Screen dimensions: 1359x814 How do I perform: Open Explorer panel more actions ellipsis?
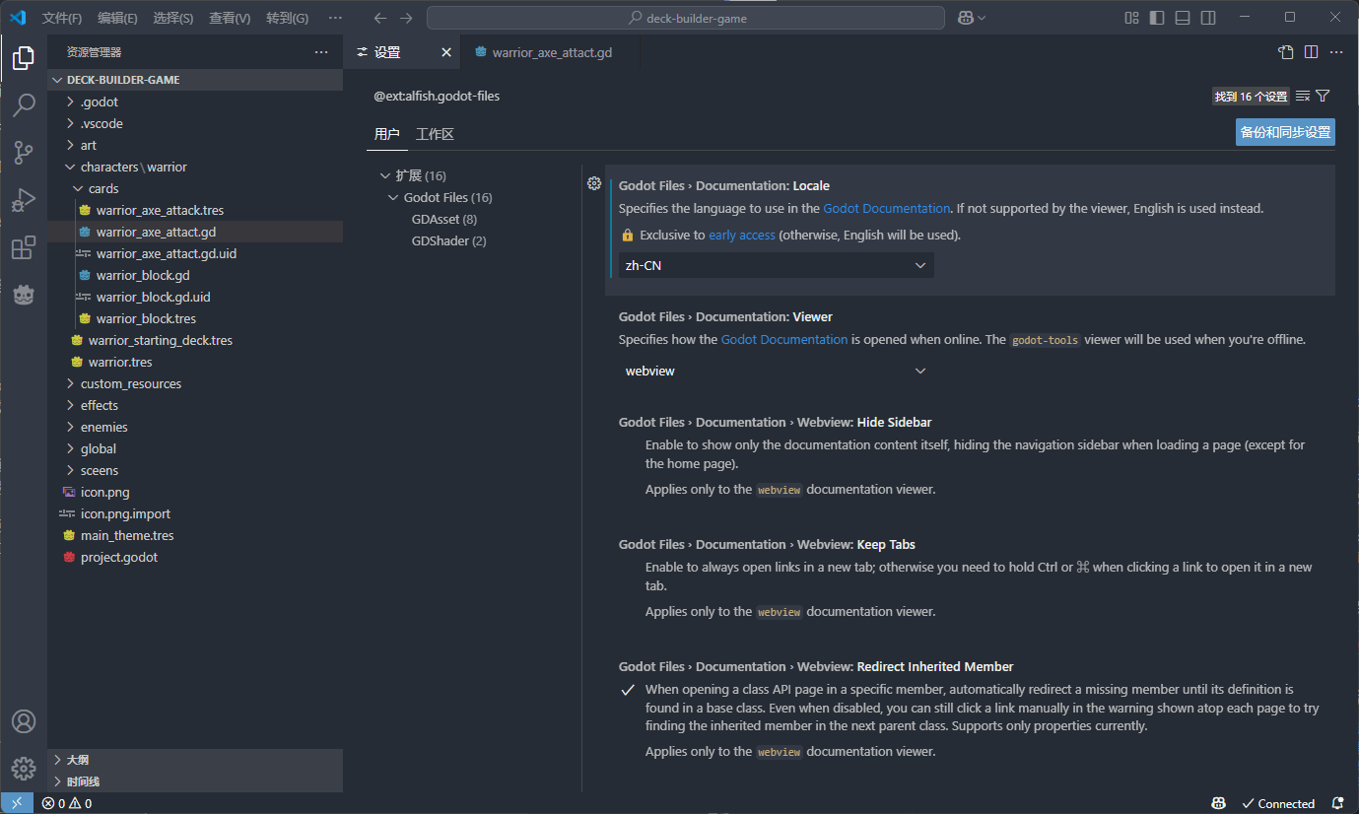point(321,52)
